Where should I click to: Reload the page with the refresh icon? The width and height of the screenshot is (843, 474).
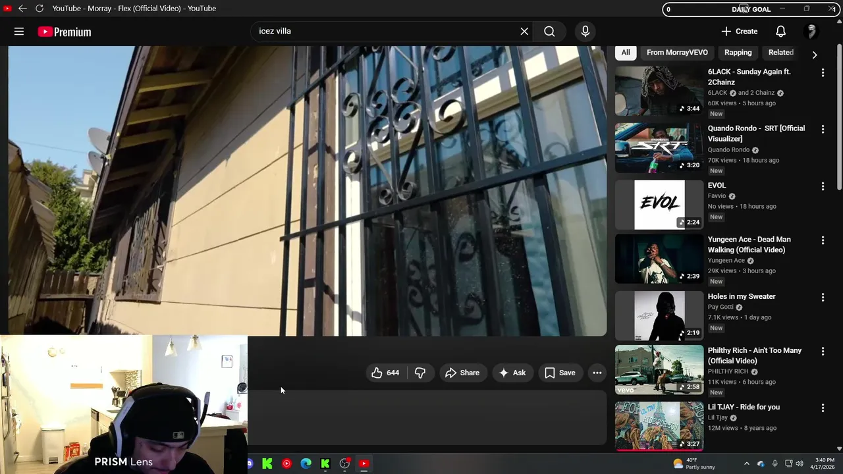pyautogui.click(x=40, y=9)
